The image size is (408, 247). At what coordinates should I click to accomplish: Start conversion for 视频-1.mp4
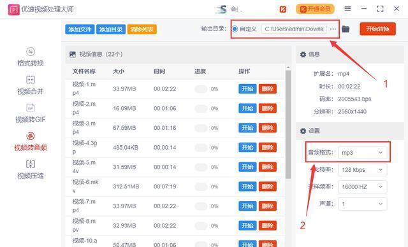[247, 89]
